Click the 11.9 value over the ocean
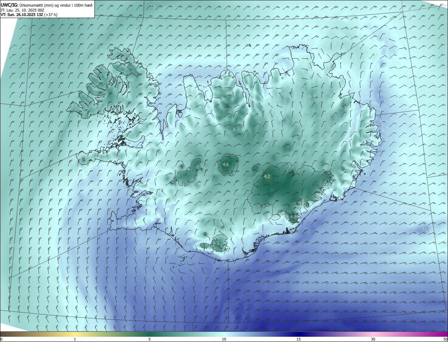448x342 pixels. point(426,228)
